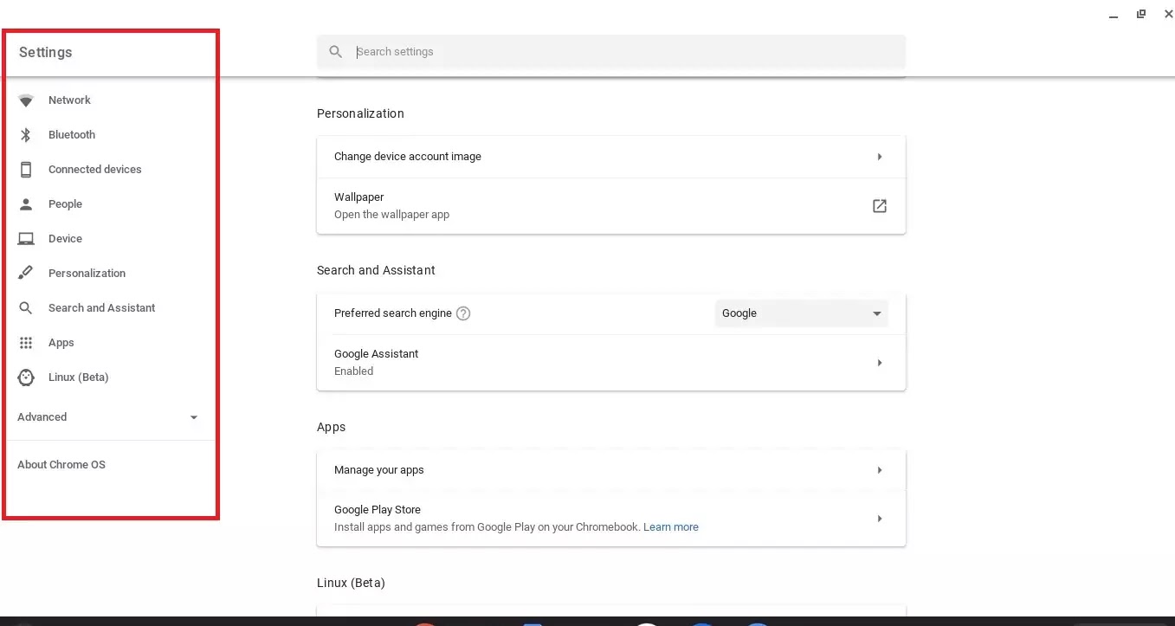This screenshot has height=626, width=1175.
Task: Go to Connected devices section
Action: (x=95, y=170)
